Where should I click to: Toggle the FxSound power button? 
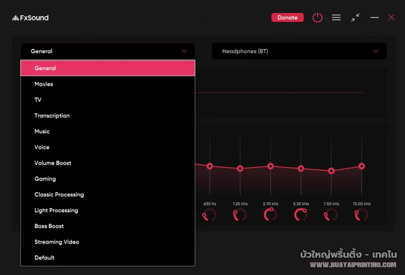click(x=317, y=18)
